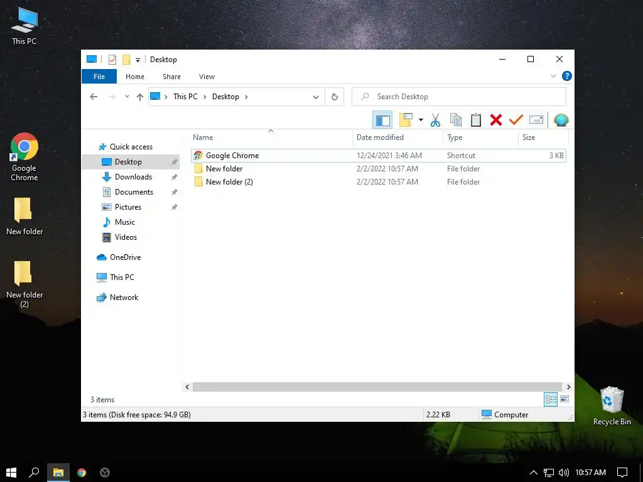Go up one folder level arrow
The image size is (643, 482).
pyautogui.click(x=140, y=97)
